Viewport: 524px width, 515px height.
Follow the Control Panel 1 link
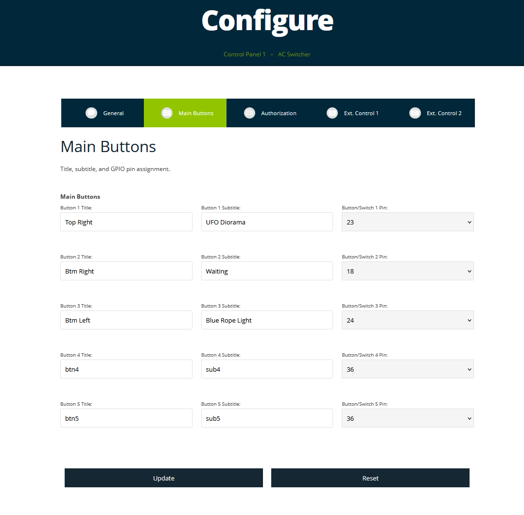pos(245,54)
